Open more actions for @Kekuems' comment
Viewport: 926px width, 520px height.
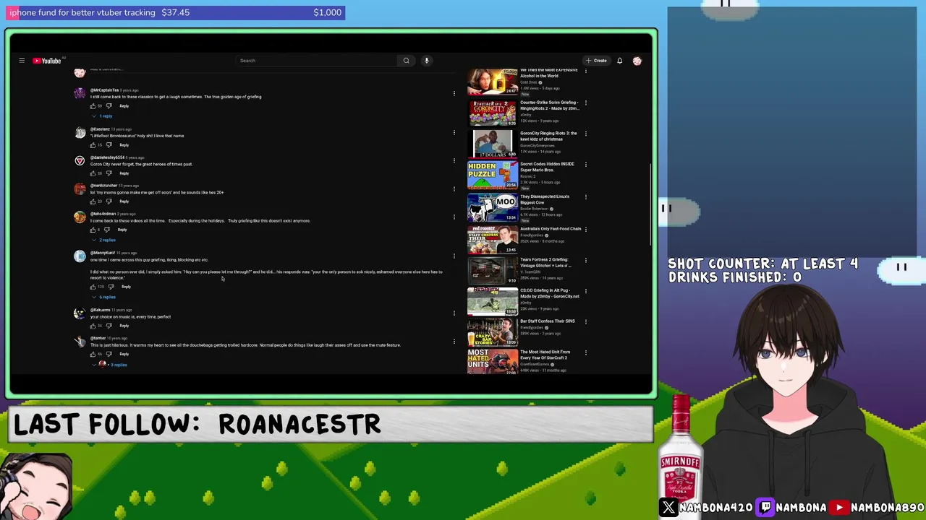(454, 313)
